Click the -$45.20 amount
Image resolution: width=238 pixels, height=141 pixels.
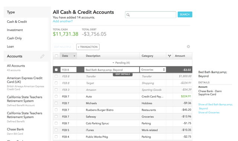(186, 110)
